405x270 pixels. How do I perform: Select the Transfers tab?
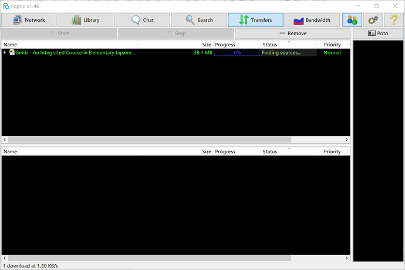[255, 20]
